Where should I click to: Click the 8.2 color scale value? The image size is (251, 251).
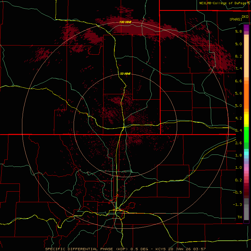[238, 56]
